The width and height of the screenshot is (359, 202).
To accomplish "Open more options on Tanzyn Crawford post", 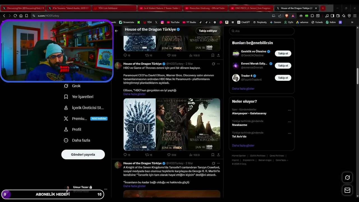I will [x=218, y=163].
